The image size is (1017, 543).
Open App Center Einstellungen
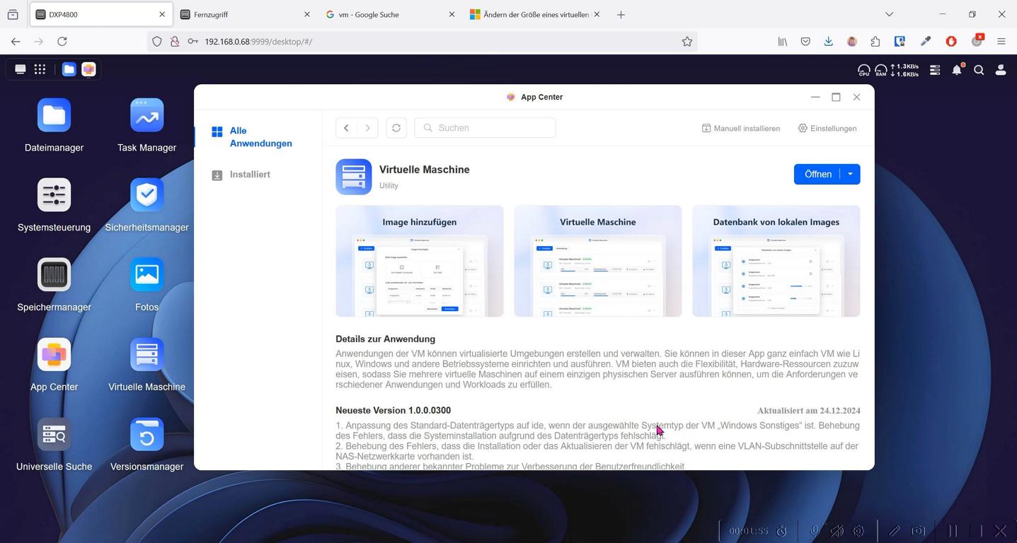(827, 129)
